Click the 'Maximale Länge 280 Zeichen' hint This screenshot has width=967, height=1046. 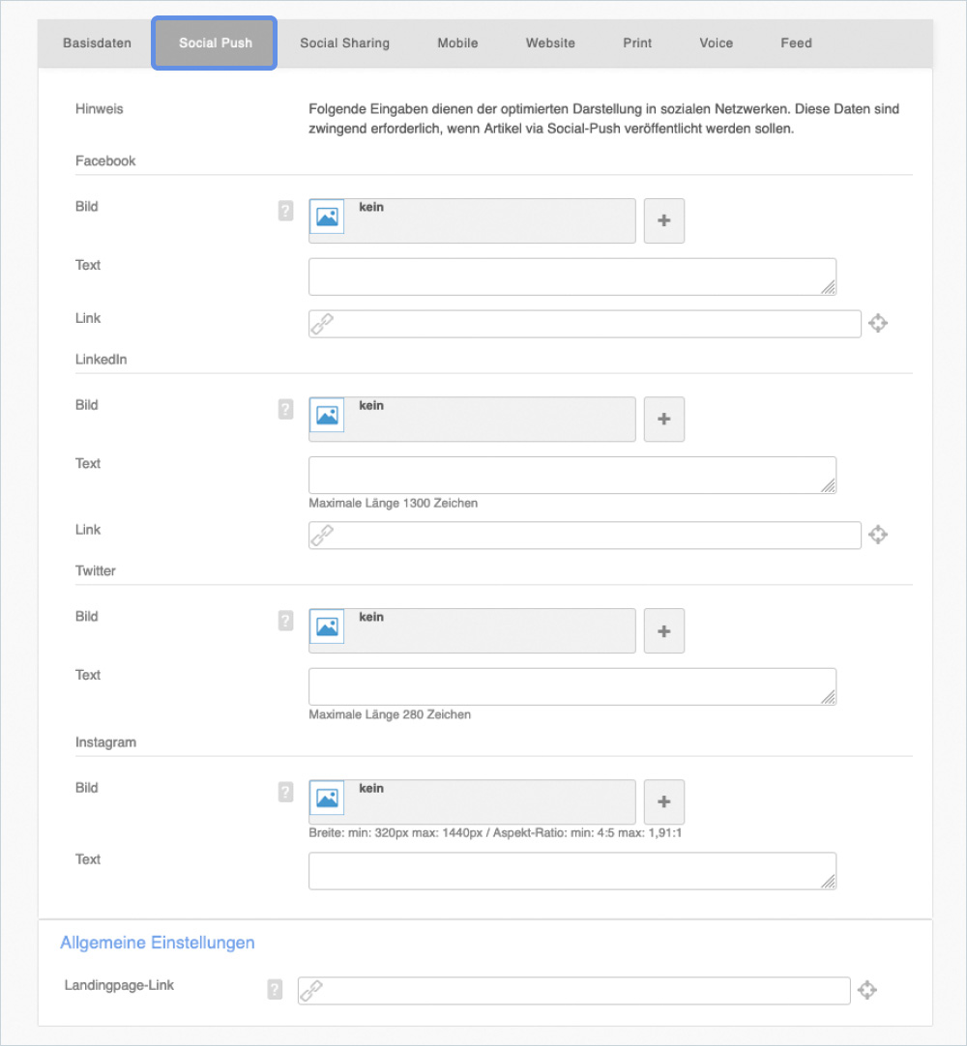[x=390, y=714]
